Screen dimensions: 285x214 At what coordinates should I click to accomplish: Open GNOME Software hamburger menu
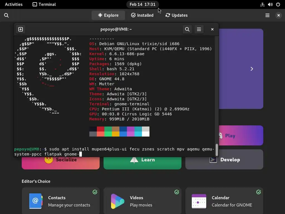267,15
